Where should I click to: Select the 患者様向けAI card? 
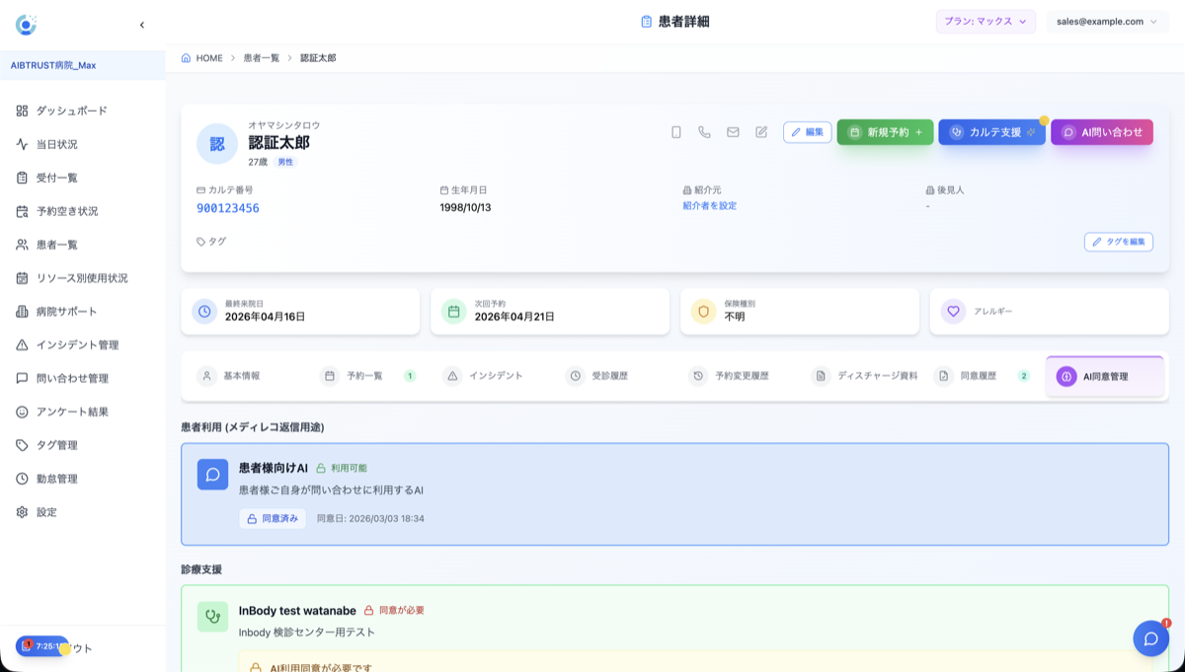(674, 493)
